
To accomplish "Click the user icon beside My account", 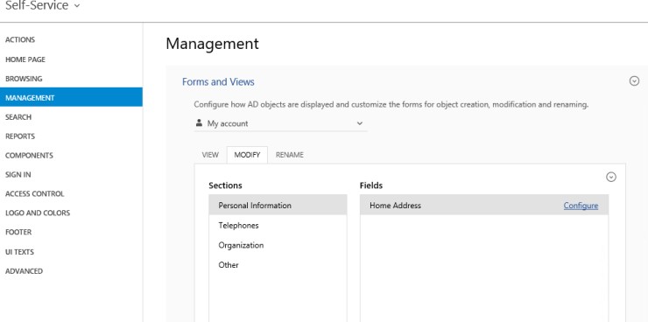I will (x=199, y=123).
